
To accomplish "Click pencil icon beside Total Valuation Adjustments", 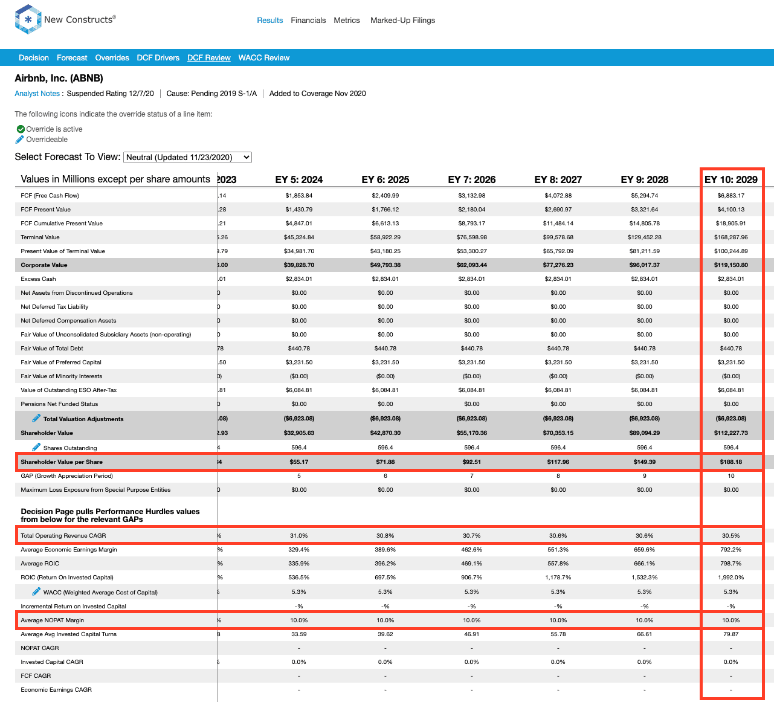I will 36,418.
